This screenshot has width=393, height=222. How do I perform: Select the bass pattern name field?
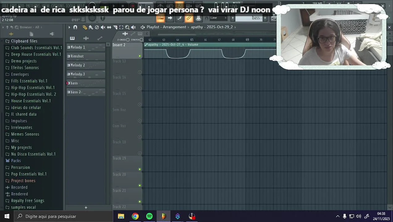[249, 18]
